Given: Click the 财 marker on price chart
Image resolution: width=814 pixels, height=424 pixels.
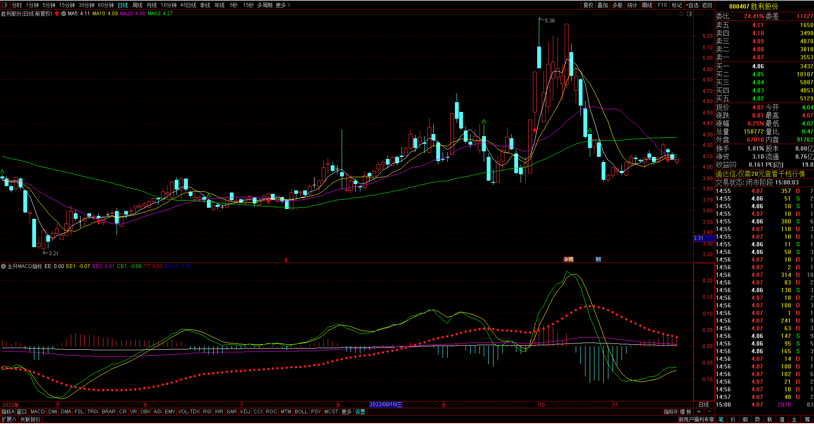Looking at the screenshot, I should point(598,259).
